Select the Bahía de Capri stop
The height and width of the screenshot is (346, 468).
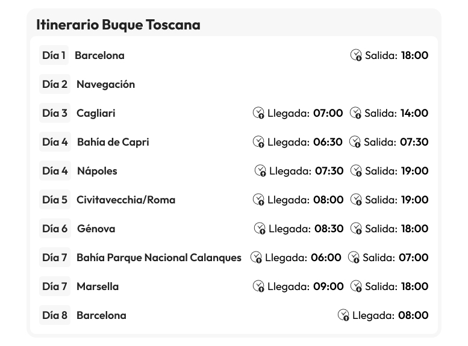[x=113, y=142]
